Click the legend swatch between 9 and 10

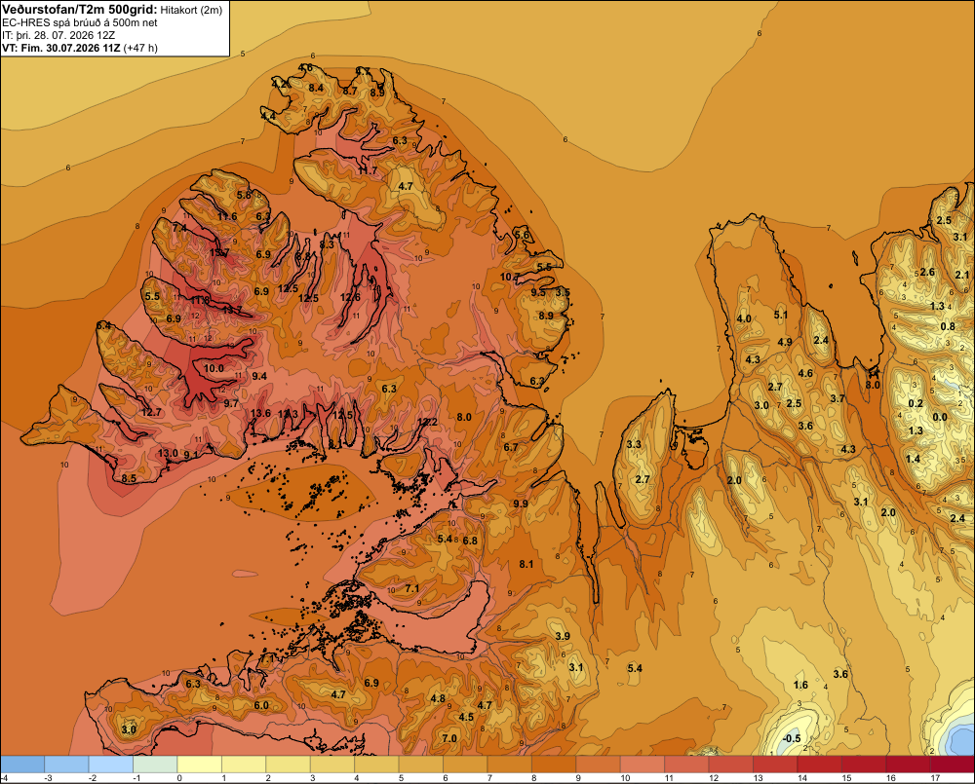coord(599,765)
